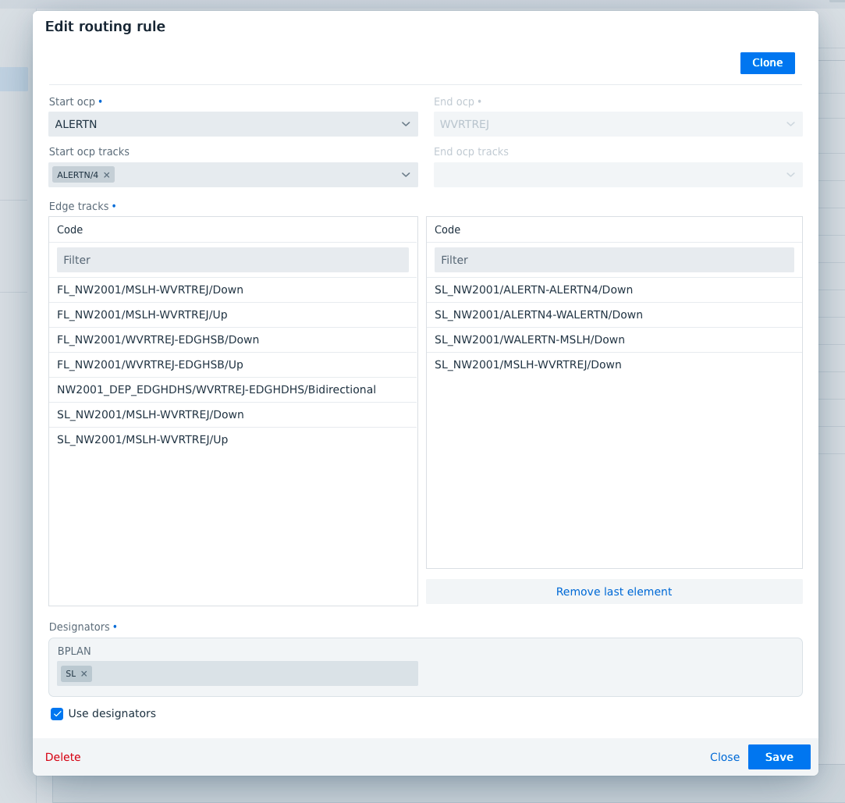Image resolution: width=845 pixels, height=803 pixels.
Task: Close the edit routing rule dialog
Action: coord(724,757)
